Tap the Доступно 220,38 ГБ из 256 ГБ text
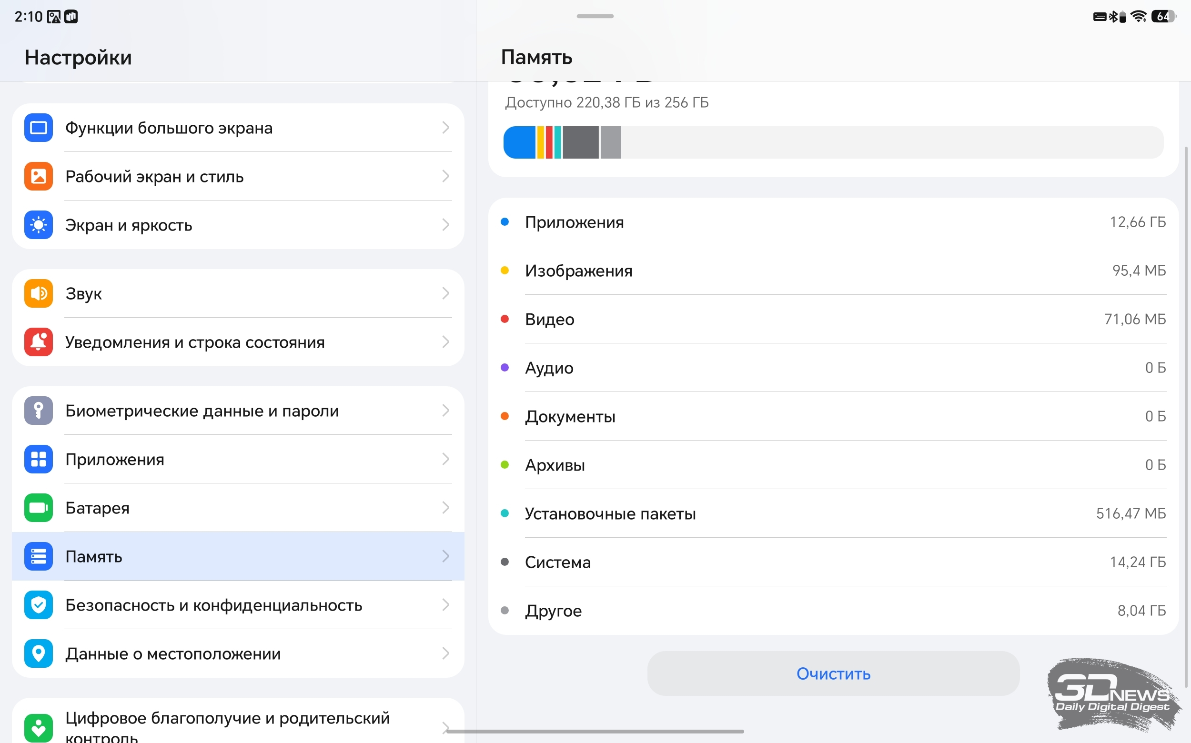This screenshot has width=1191, height=743. [606, 103]
